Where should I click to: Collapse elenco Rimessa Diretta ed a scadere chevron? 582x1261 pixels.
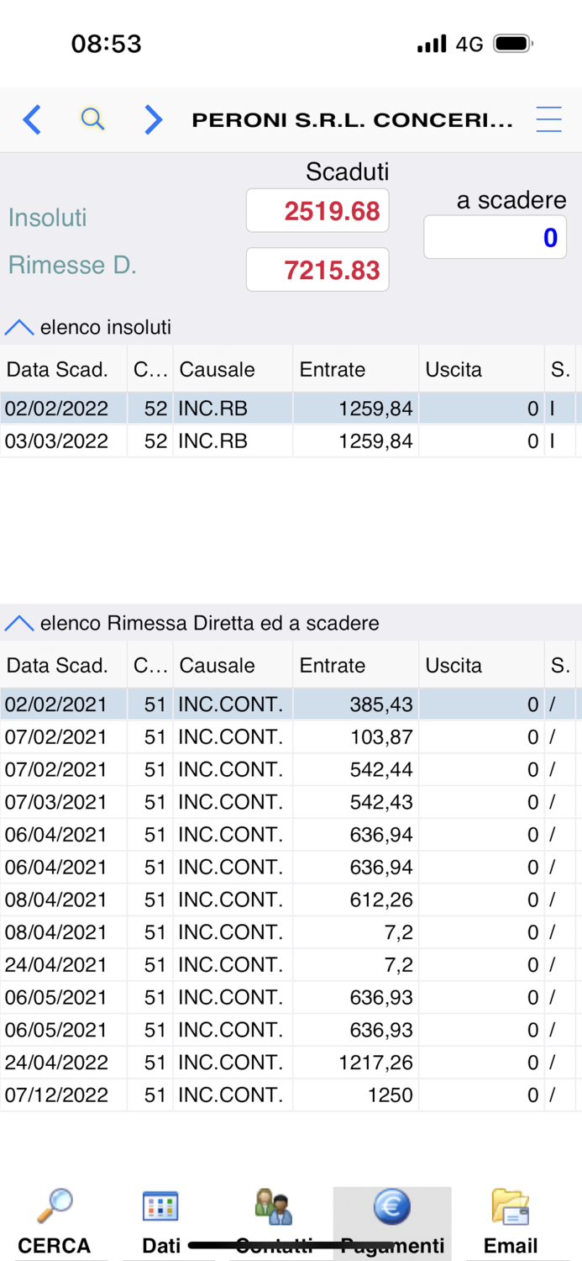point(18,623)
